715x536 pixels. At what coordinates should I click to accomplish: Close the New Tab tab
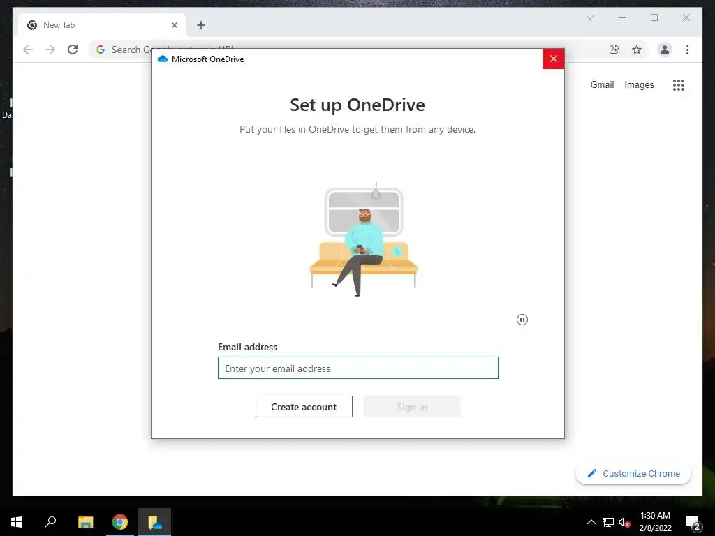(x=174, y=25)
